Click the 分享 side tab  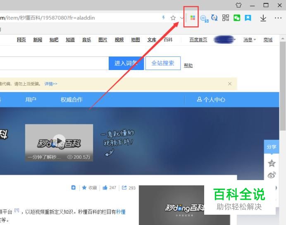tap(272, 147)
